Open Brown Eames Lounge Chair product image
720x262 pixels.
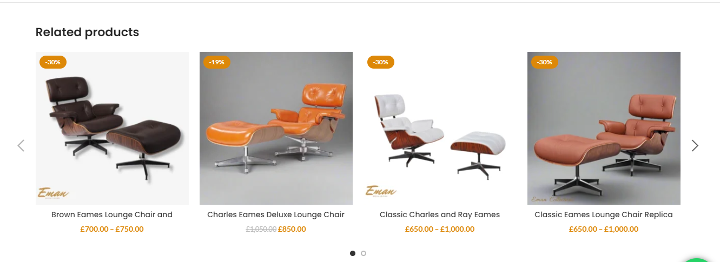pyautogui.click(x=112, y=128)
